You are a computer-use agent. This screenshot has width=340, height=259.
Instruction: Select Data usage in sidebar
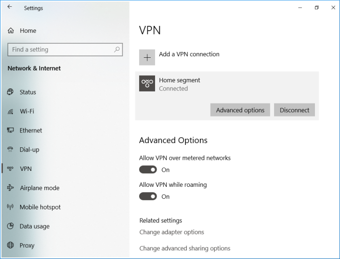tap(34, 226)
